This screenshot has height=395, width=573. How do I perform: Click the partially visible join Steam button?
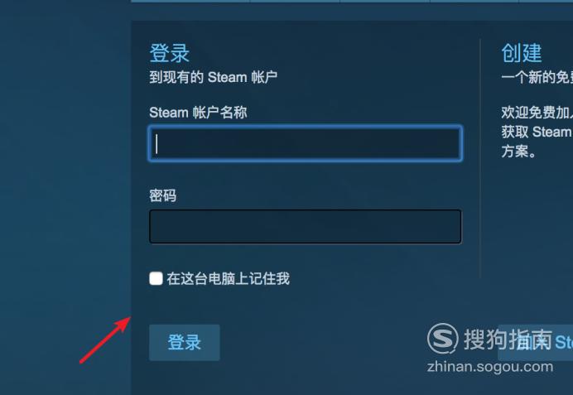click(536, 342)
